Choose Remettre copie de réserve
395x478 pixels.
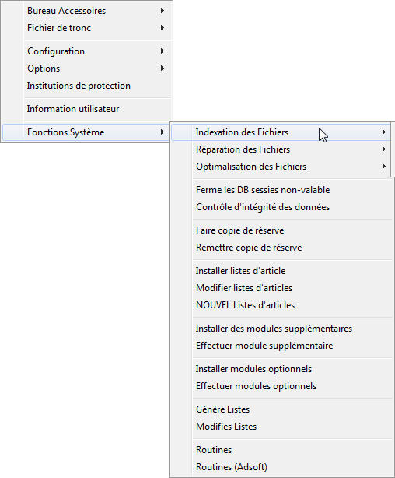point(281,248)
